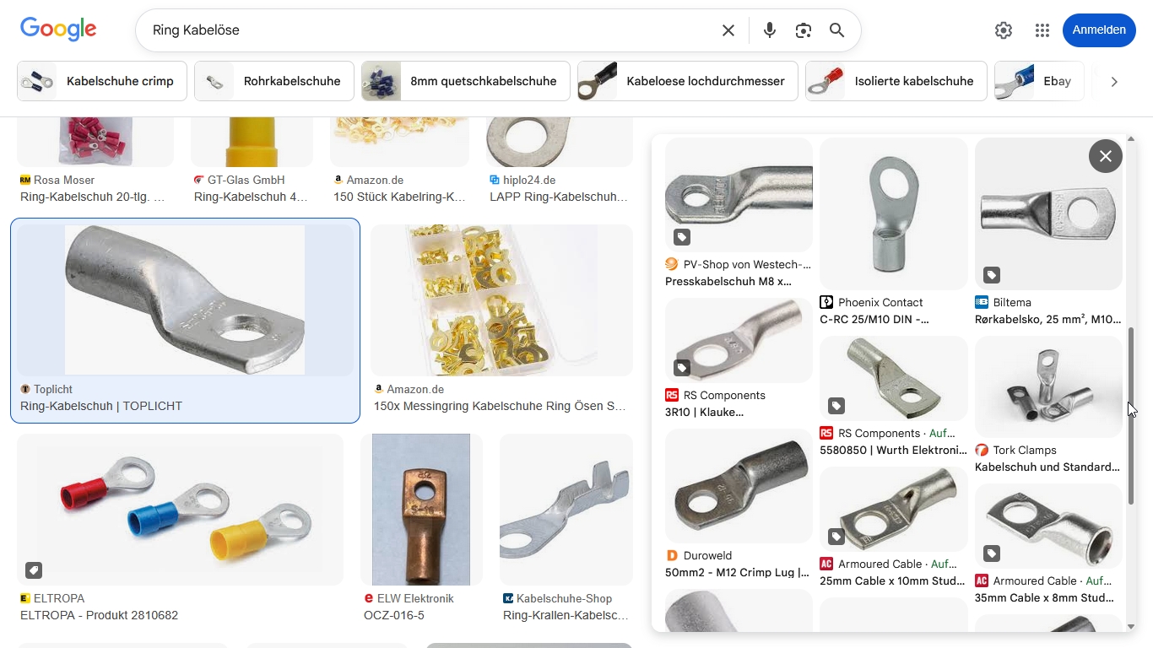
Task: Click the Google logo
Action: pyautogui.click(x=58, y=30)
